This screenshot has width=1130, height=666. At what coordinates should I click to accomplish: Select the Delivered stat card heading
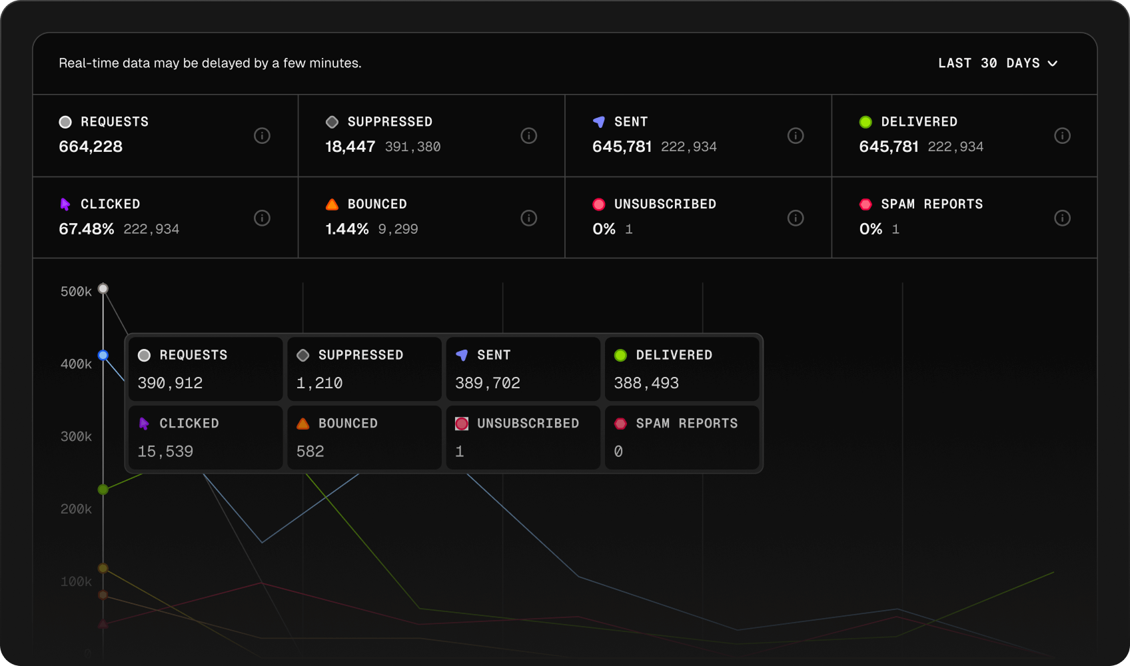[919, 122]
